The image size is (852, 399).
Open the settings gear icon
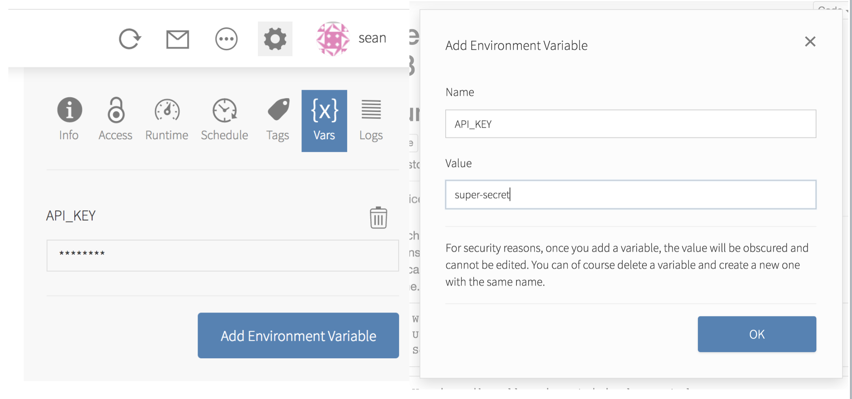[275, 38]
